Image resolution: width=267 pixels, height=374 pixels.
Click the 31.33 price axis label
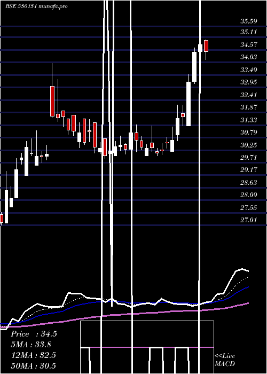249,120
